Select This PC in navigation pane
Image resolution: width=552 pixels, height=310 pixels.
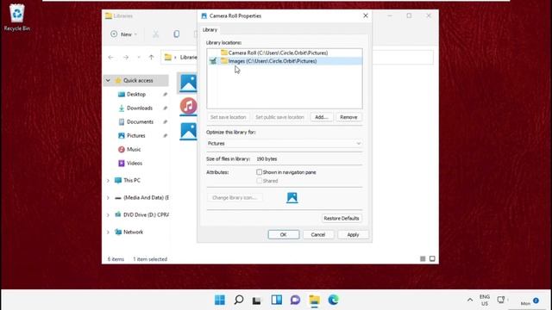[x=132, y=180]
